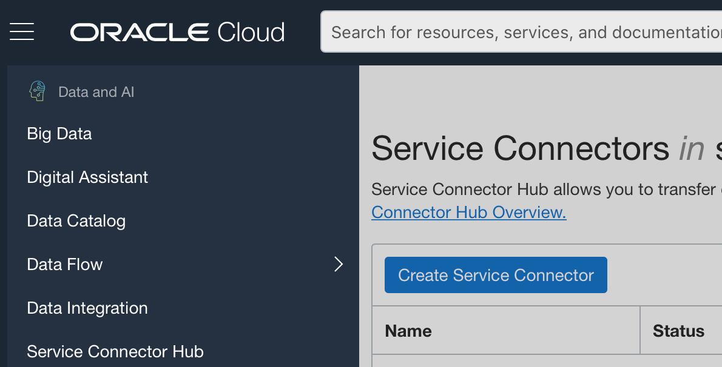Select Service Connector Hub in the sidebar
Image resolution: width=722 pixels, height=367 pixels.
(x=115, y=351)
